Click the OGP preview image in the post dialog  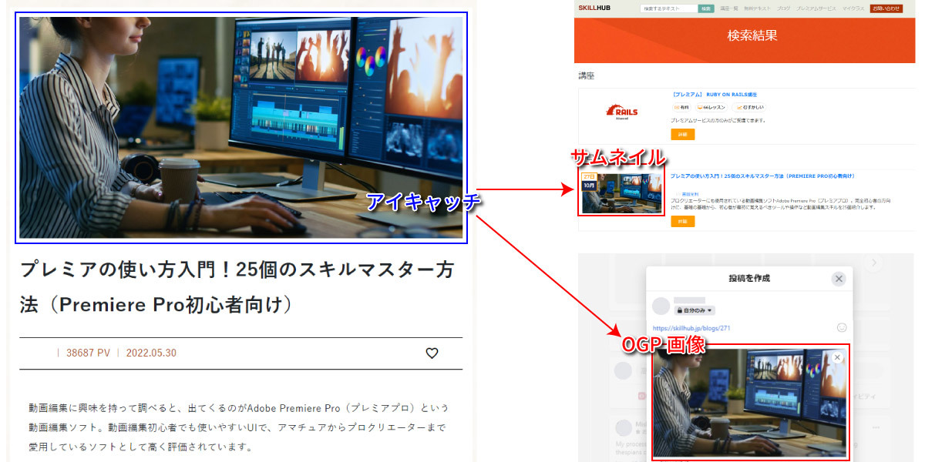(x=750, y=401)
